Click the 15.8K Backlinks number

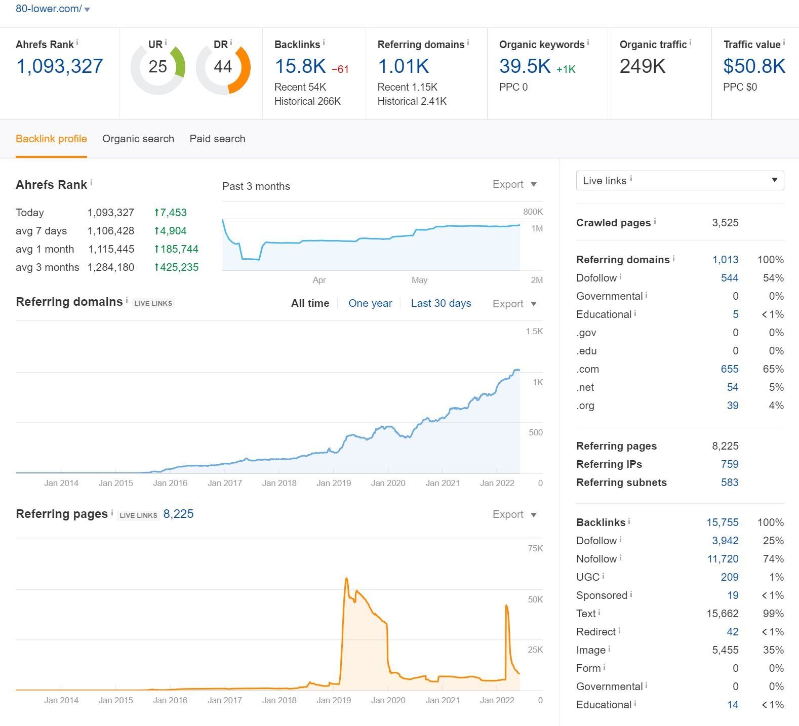tap(300, 66)
